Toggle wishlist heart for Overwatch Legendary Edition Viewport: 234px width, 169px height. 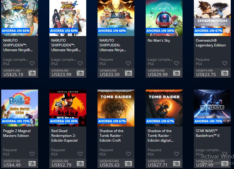tap(224, 63)
